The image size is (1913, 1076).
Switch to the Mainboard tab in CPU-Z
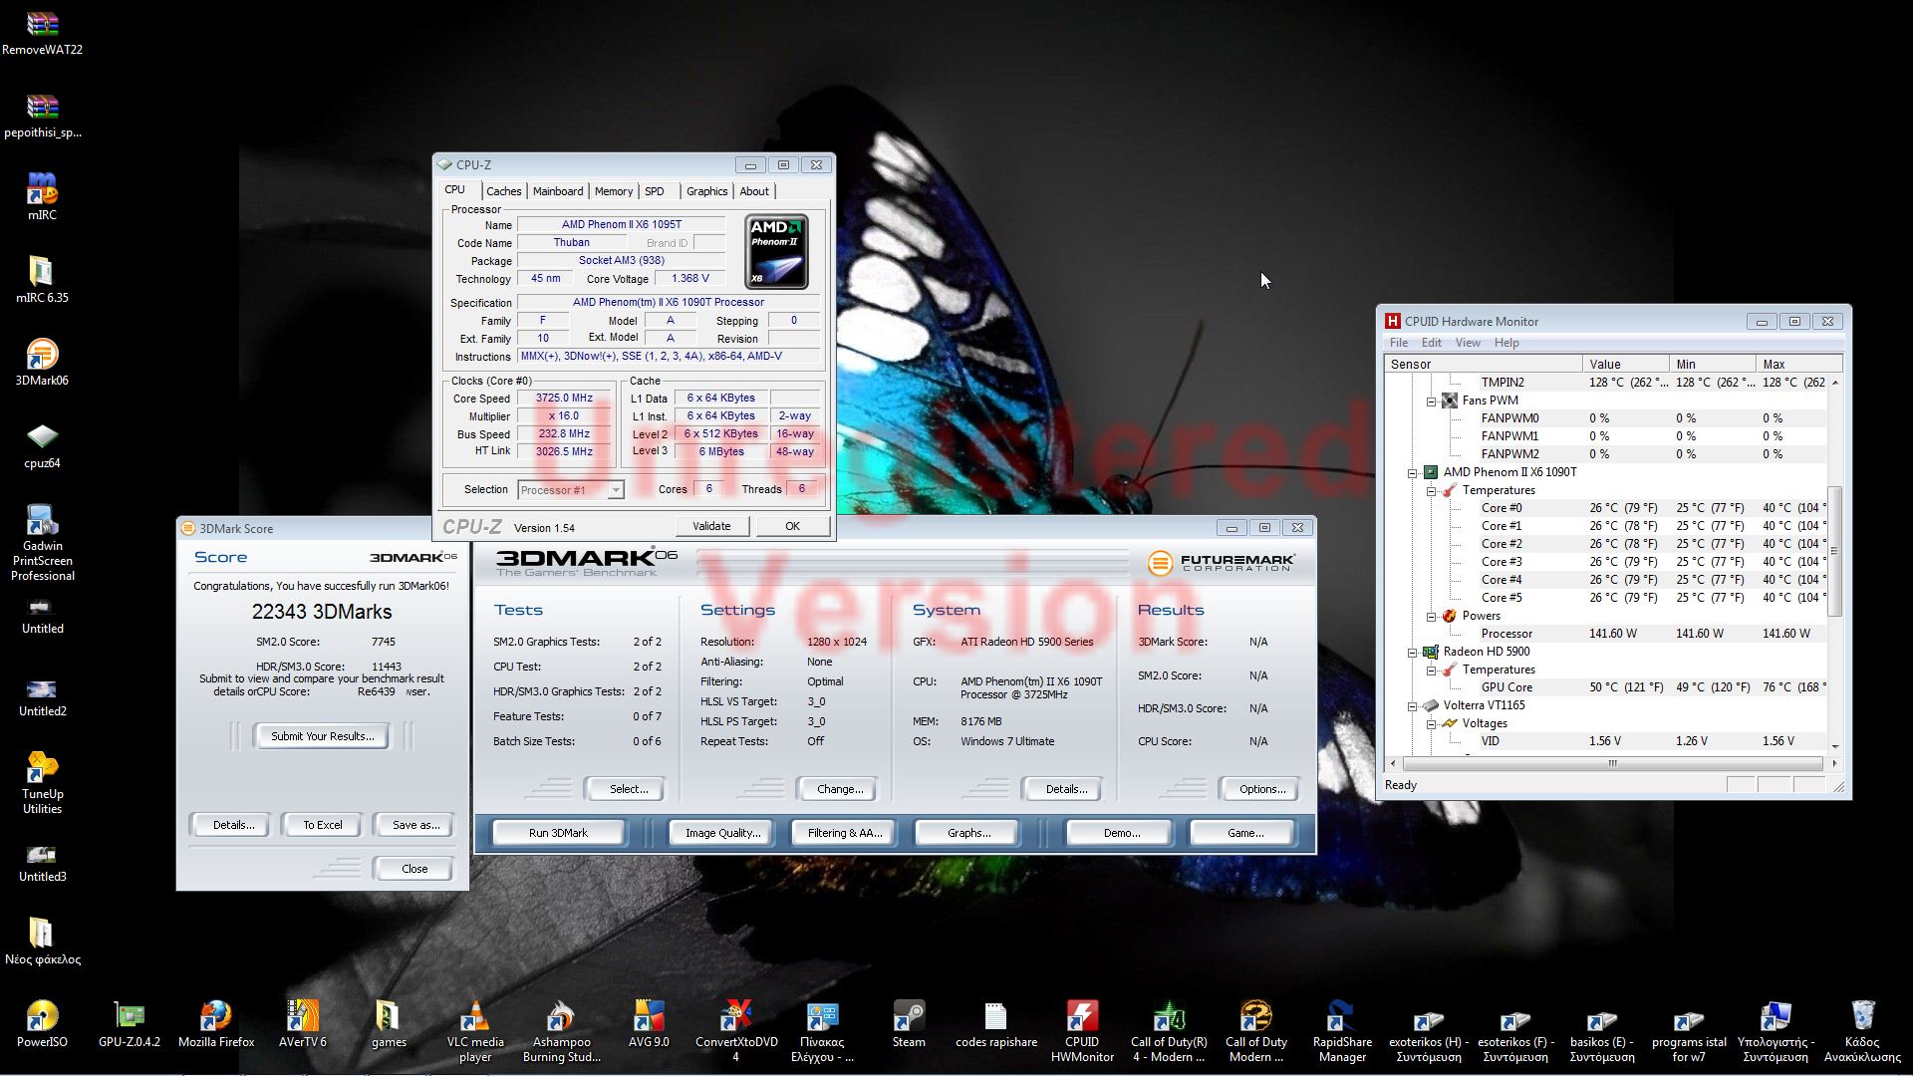558,191
